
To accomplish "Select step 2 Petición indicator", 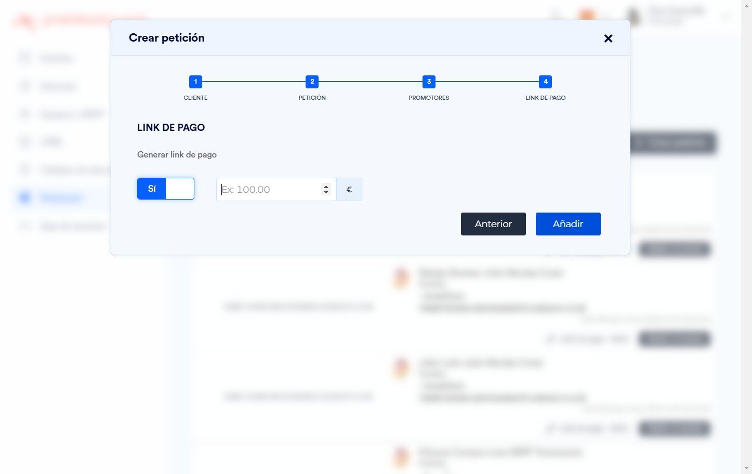I will [x=312, y=82].
